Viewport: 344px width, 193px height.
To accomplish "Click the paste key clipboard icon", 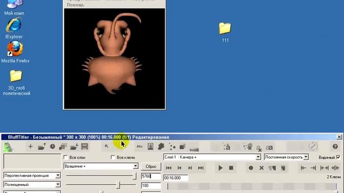I will click(283, 168).
